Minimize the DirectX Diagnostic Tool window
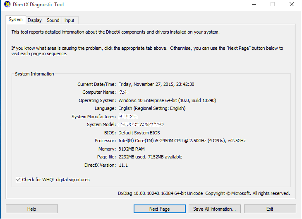Image resolution: width=302 pixels, height=219 pixels. [x=254, y=5]
